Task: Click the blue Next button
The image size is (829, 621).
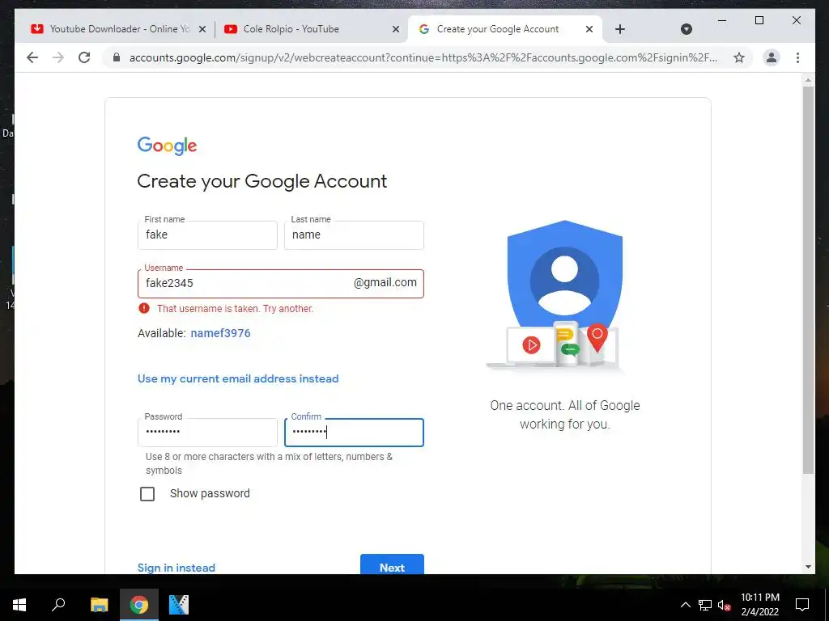Action: [392, 564]
